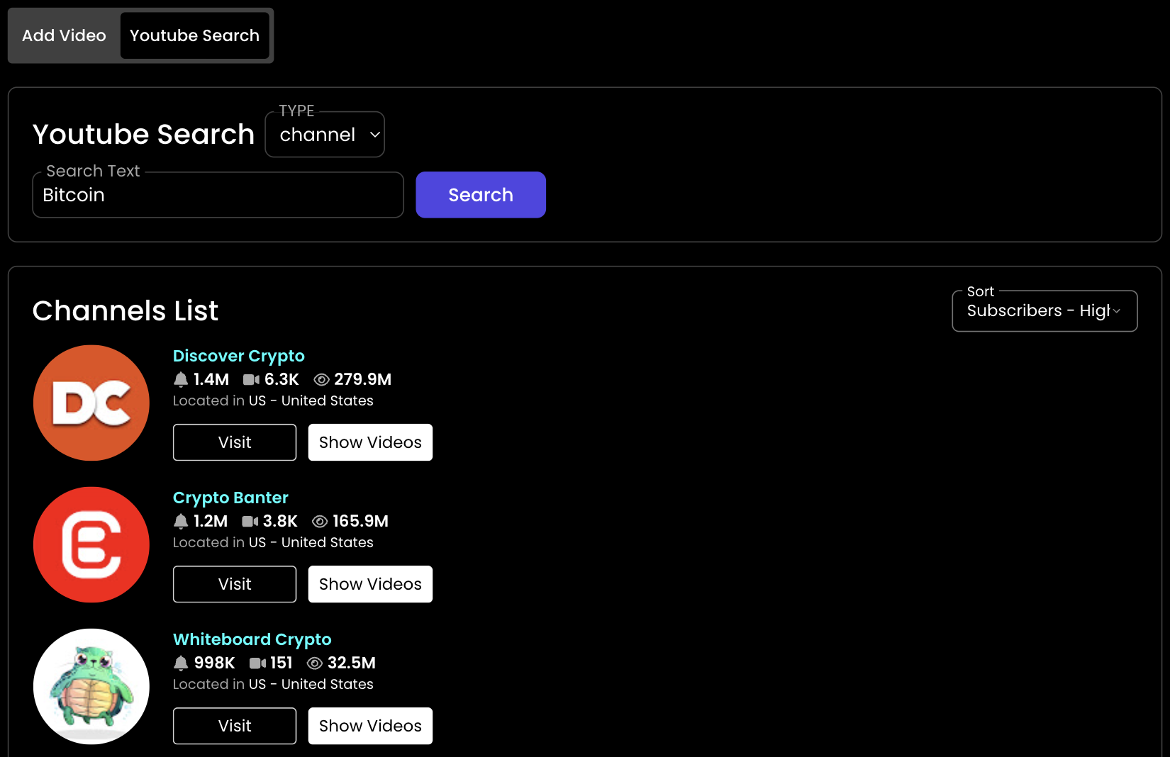Image resolution: width=1170 pixels, height=757 pixels.
Task: Open the Crypto Banter red logo avatar
Action: pos(91,544)
